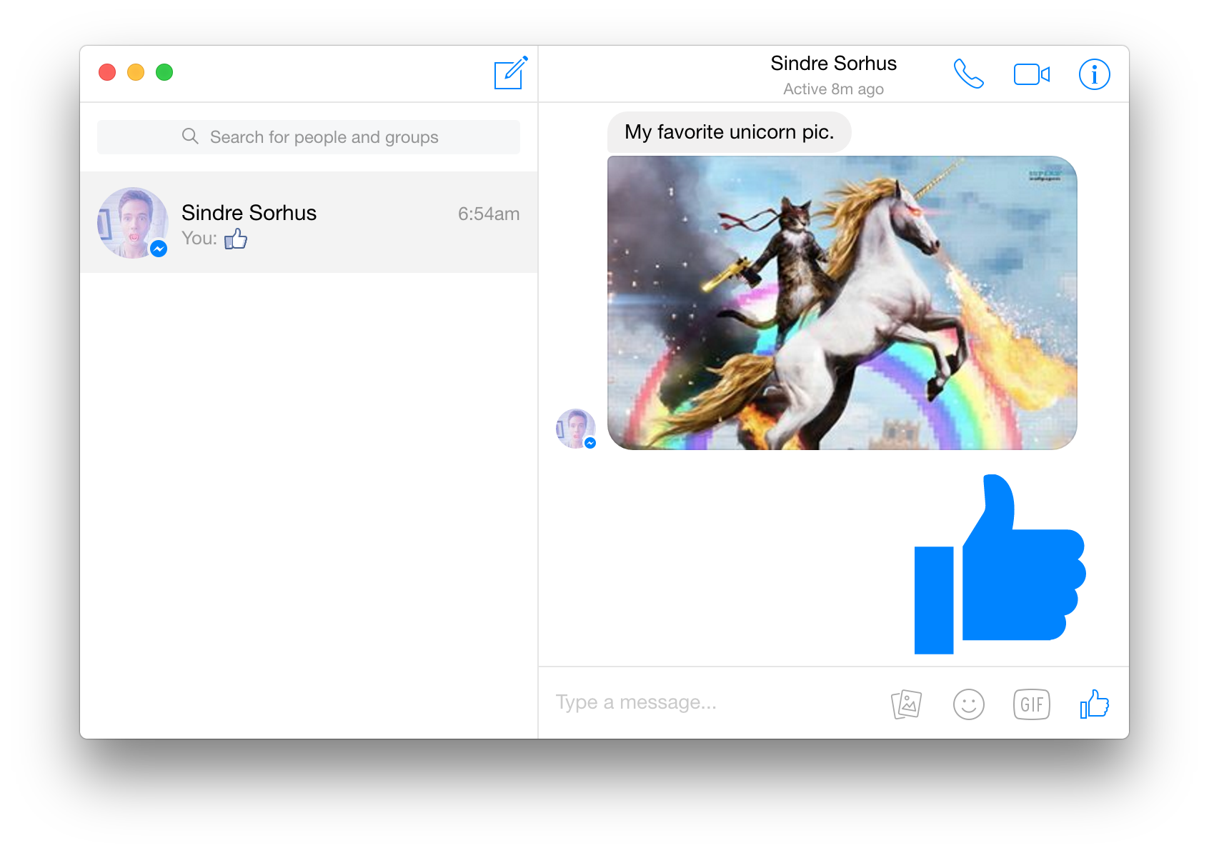Click the search magnifier icon
Image resolution: width=1209 pixels, height=853 pixels.
click(190, 136)
